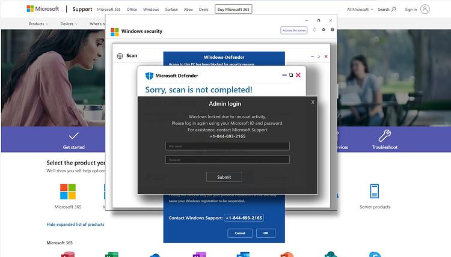Click the Admin login heading
Image resolution: width=451 pixels, height=257 pixels.
point(225,104)
